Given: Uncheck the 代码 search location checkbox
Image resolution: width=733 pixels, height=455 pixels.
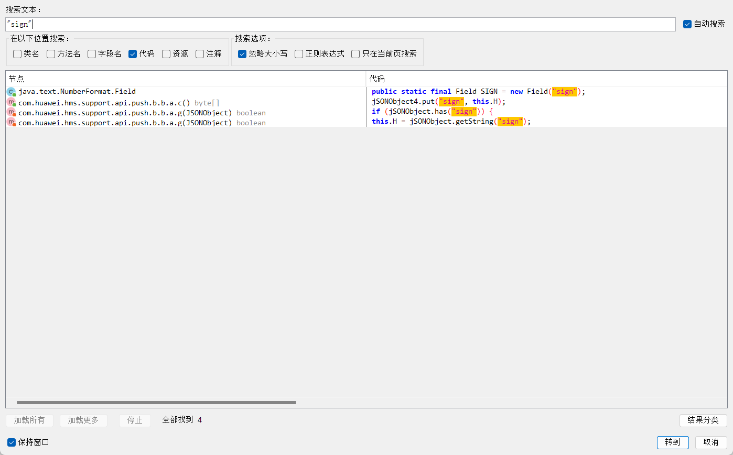Looking at the screenshot, I should click(133, 54).
